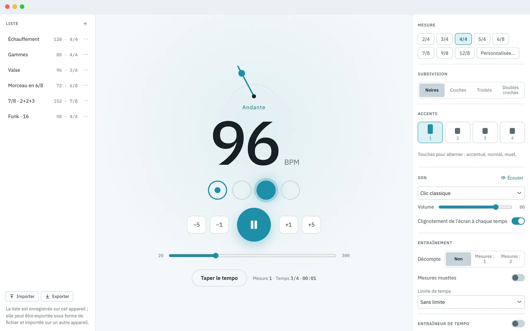This screenshot has width=530, height=331.
Task: Open the options menu for Échauffement
Action: [86, 39]
